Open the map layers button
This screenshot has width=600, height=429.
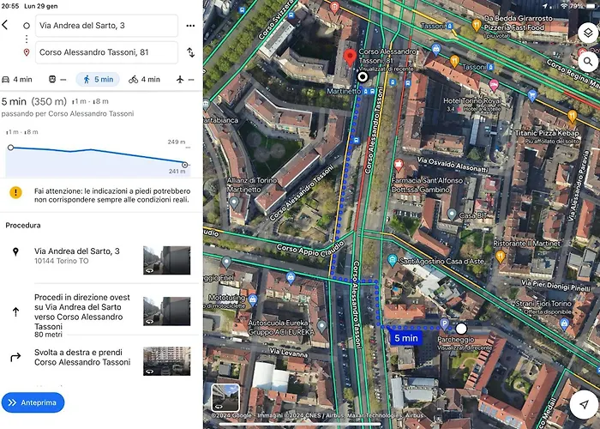click(x=588, y=33)
